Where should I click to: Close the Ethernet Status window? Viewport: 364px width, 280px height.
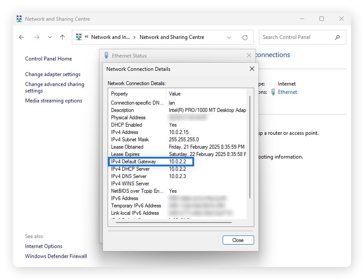click(249, 55)
